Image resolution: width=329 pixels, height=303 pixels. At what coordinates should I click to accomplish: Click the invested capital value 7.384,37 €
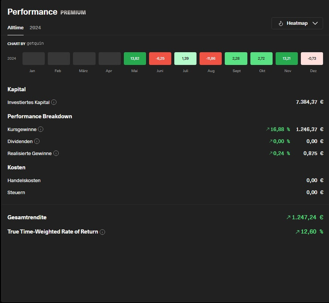[310, 102]
